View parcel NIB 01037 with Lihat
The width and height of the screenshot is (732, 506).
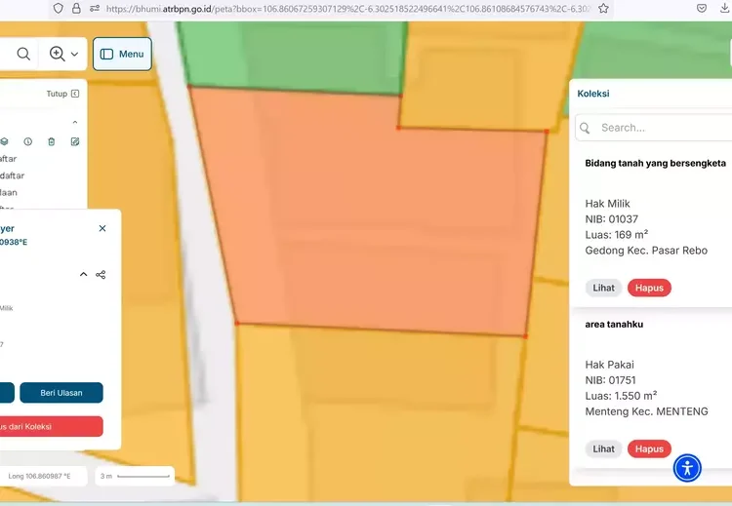[604, 288]
